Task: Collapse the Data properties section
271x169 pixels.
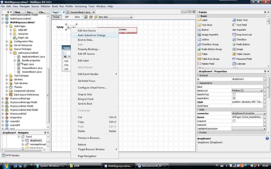Action: click(x=198, y=110)
